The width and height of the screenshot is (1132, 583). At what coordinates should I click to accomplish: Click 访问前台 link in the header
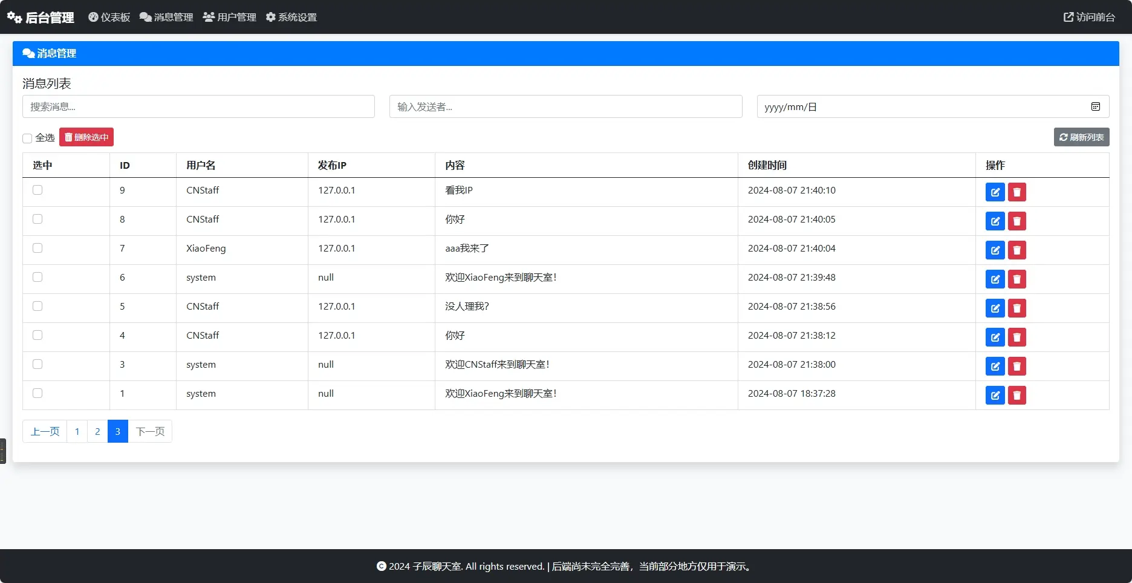1089,17
